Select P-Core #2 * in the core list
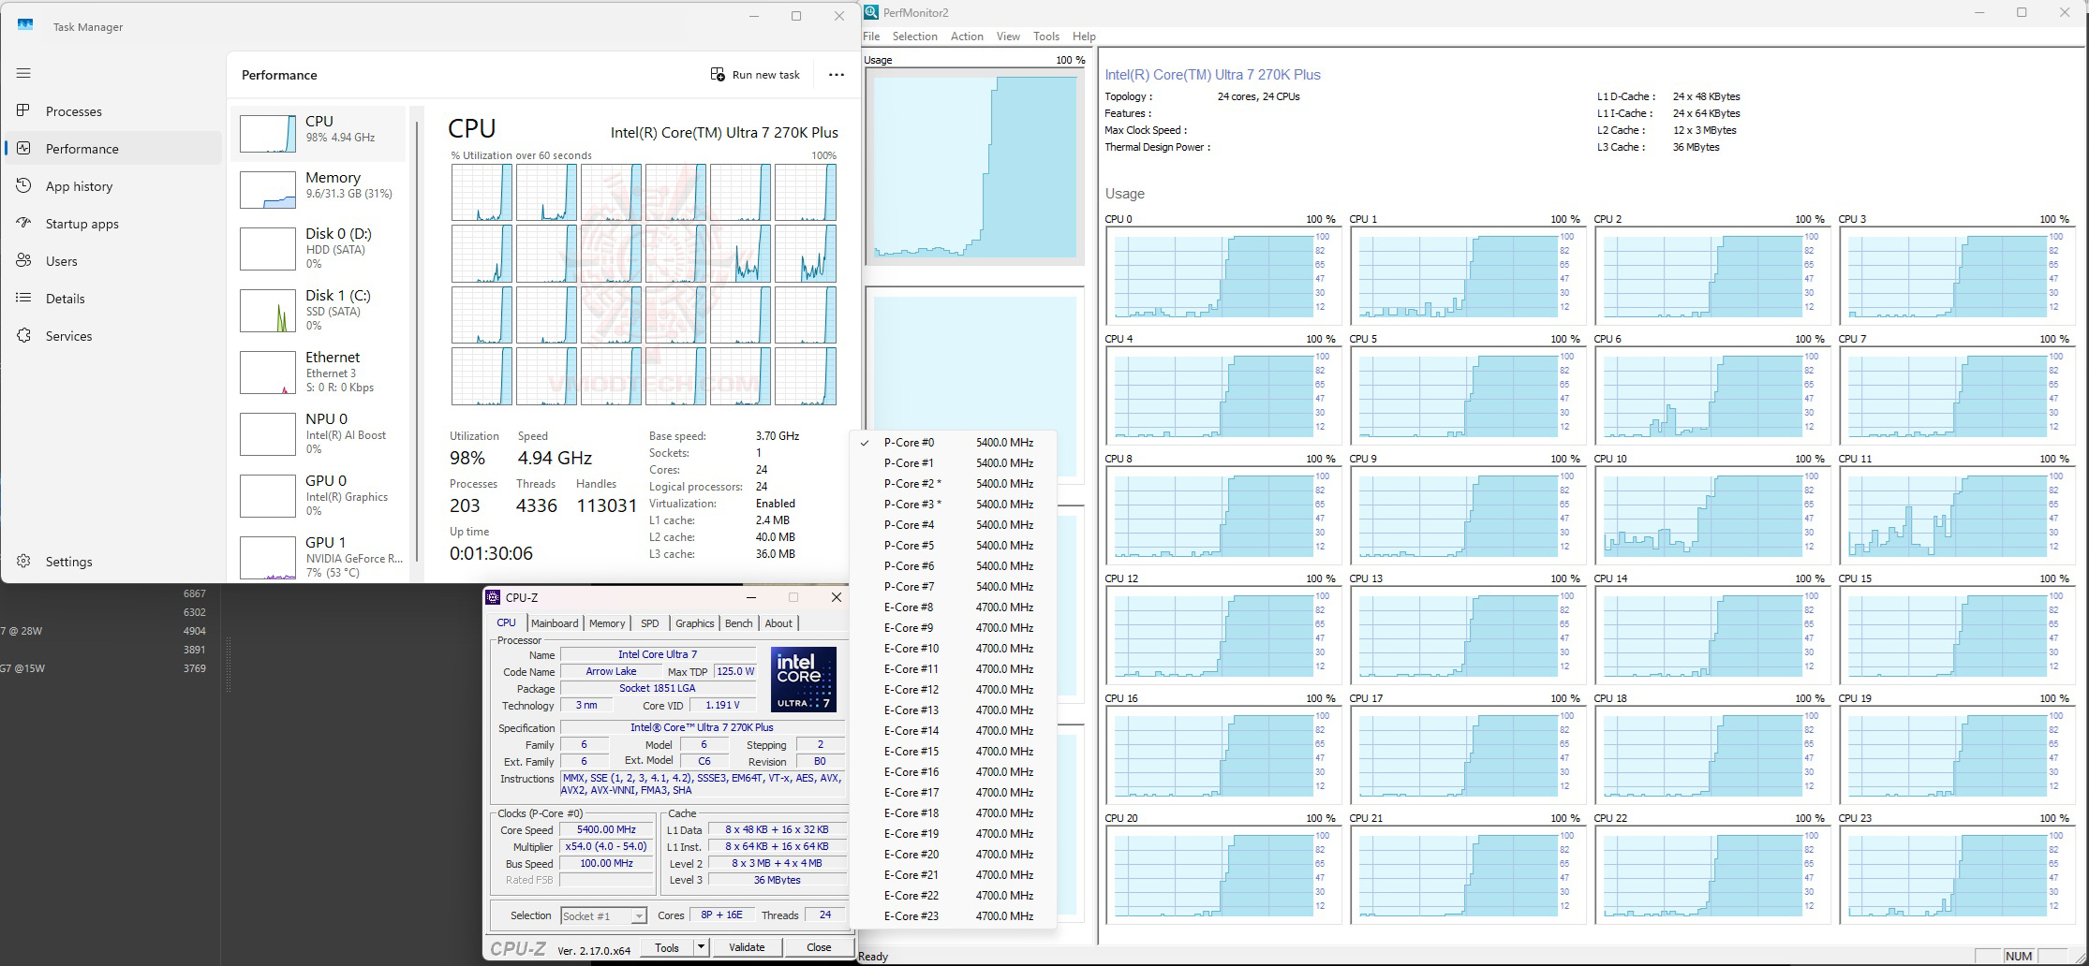Screen dimensions: 2089x966 click(953, 484)
